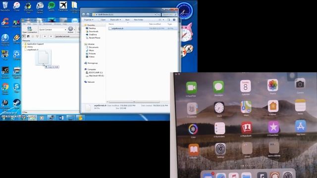Image resolution: width=317 pixels, height=178 pixels.
Task: Launch Skype from the desktop
Action: [x=16, y=88]
